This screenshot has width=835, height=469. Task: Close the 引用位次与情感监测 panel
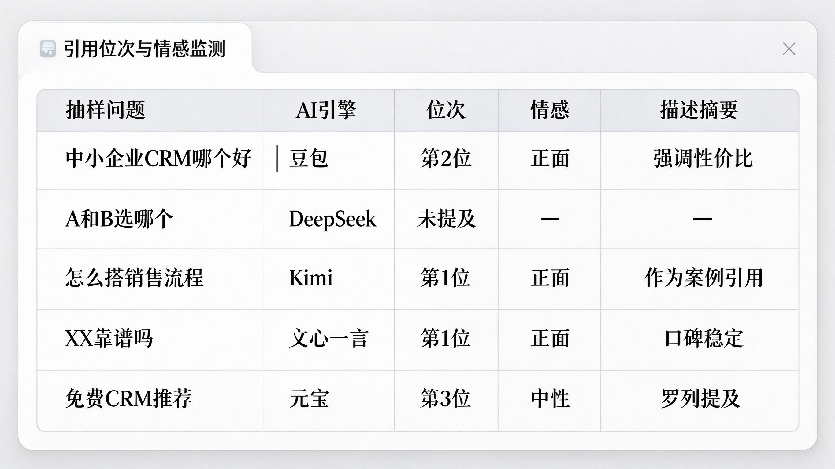coord(789,49)
